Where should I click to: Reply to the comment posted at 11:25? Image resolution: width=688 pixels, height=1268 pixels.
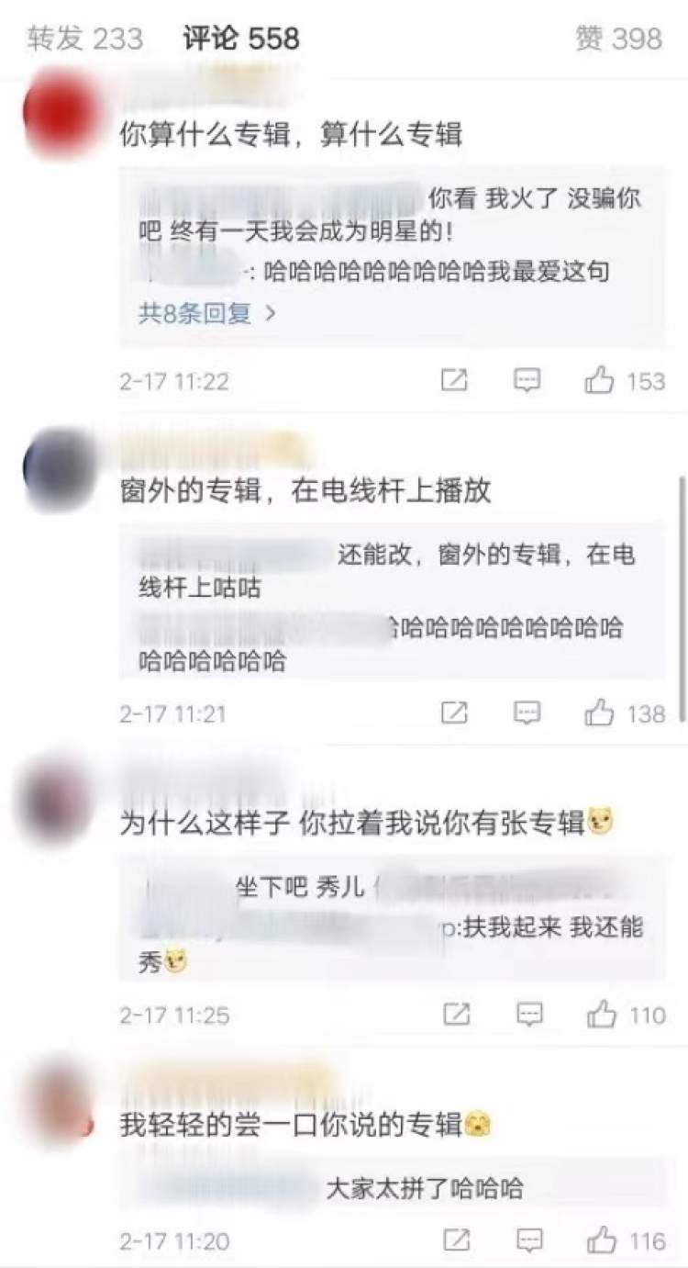(529, 1015)
